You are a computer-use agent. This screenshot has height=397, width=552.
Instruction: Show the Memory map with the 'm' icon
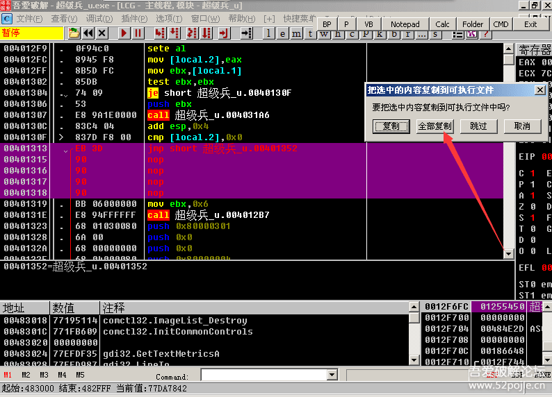(x=296, y=33)
